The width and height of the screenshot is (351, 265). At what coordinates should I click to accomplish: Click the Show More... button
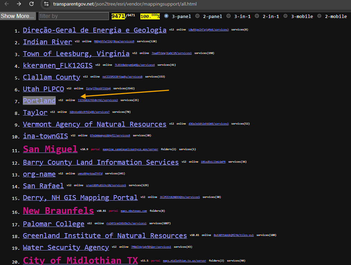[x=17, y=16]
